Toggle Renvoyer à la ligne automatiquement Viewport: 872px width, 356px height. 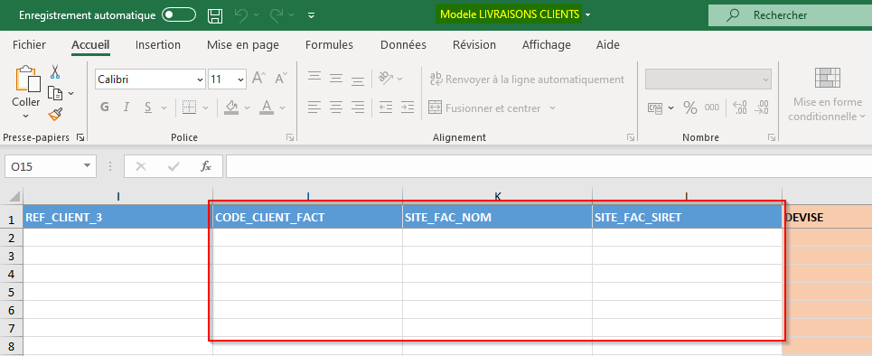tap(527, 80)
